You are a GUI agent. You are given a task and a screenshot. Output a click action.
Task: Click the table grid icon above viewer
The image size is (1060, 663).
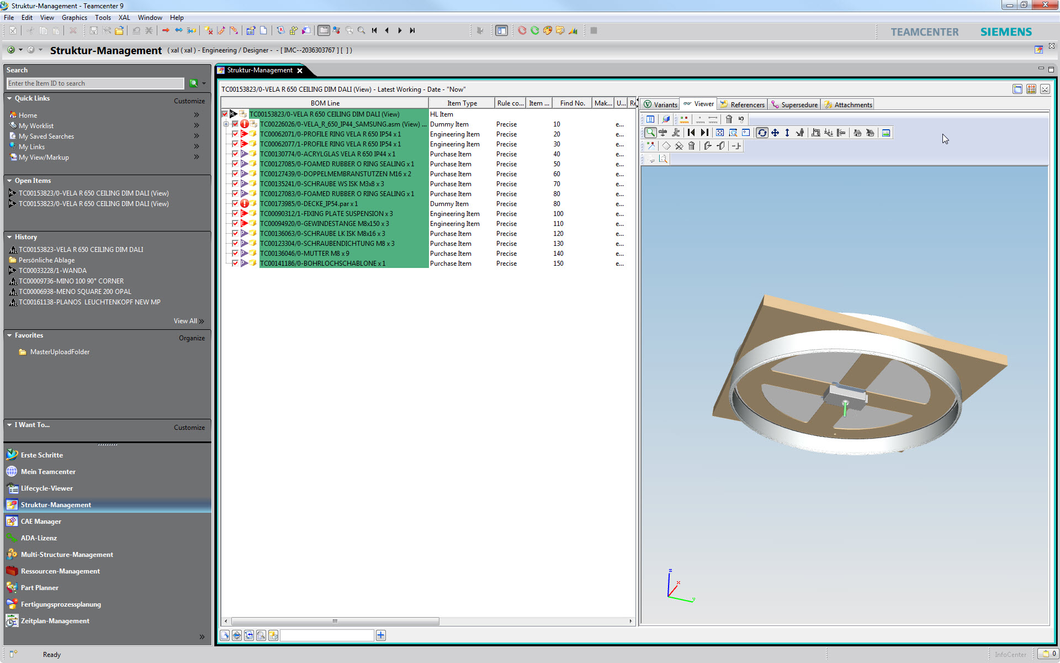click(1031, 89)
